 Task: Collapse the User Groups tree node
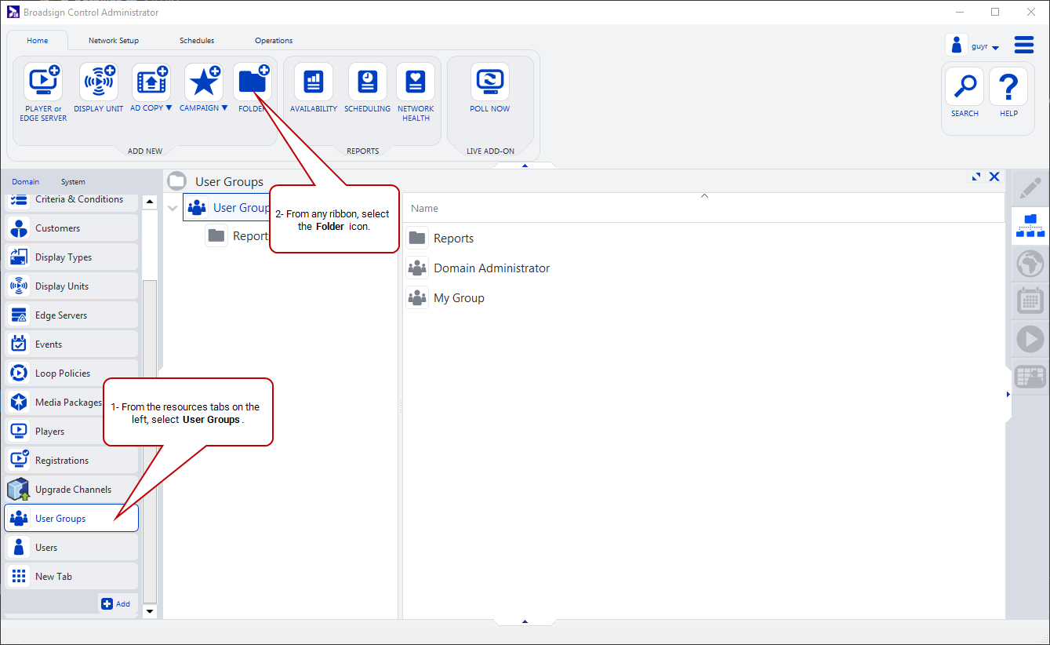point(173,208)
